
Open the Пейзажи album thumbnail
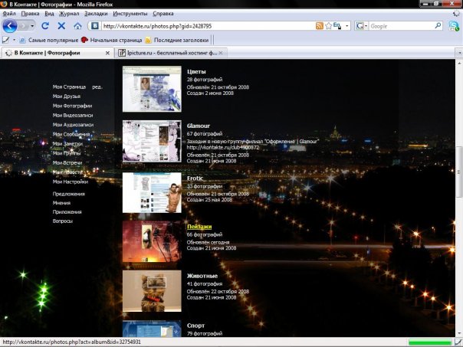[x=152, y=241]
